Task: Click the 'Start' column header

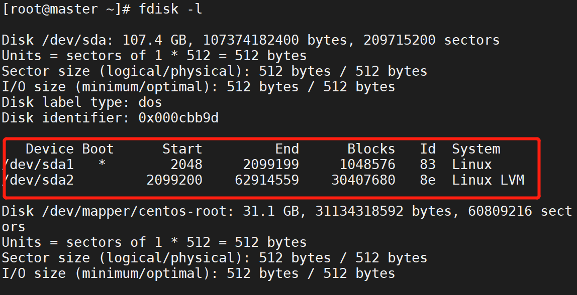Action: (182, 149)
